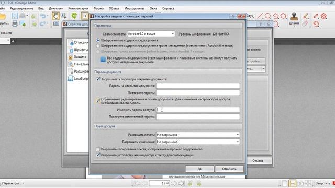The height and width of the screenshot is (188, 335).
Task: Click the Save floppy disk icon
Action: [15, 16]
